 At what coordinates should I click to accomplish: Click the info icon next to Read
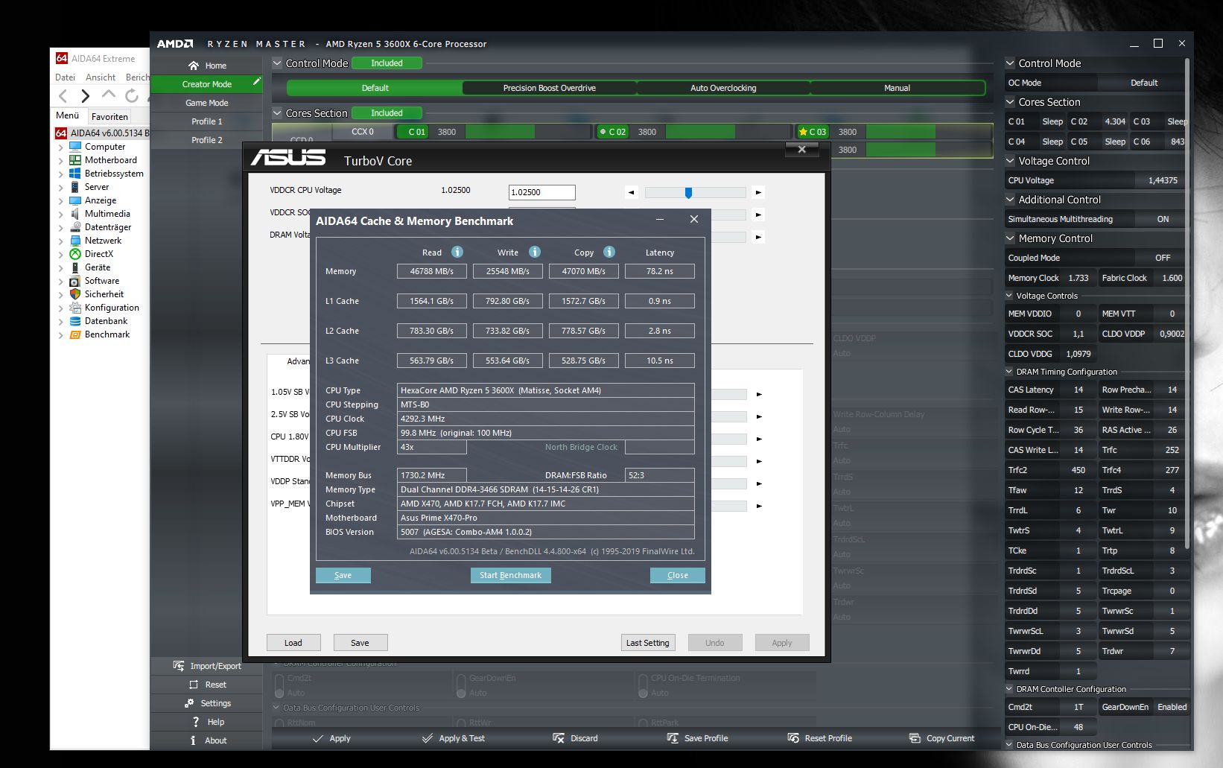pos(457,252)
